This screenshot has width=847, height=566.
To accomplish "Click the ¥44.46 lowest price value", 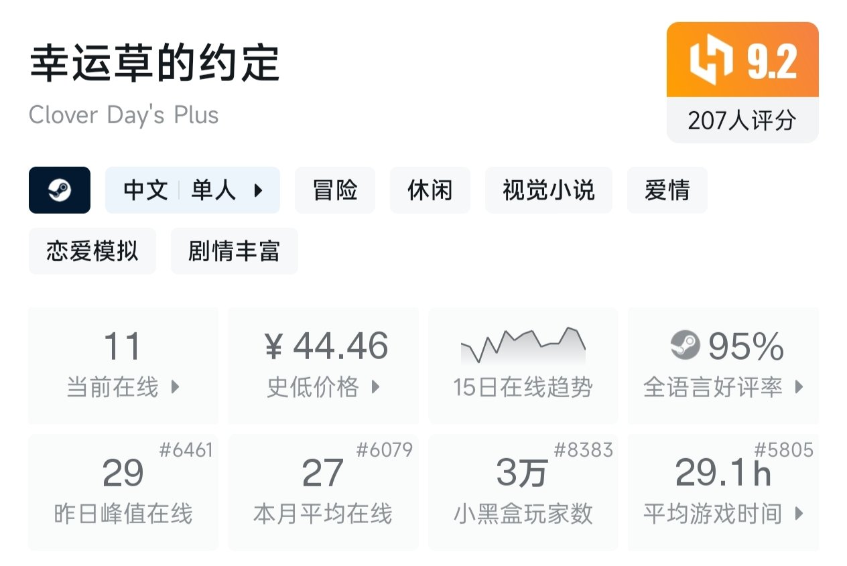I will [x=326, y=346].
